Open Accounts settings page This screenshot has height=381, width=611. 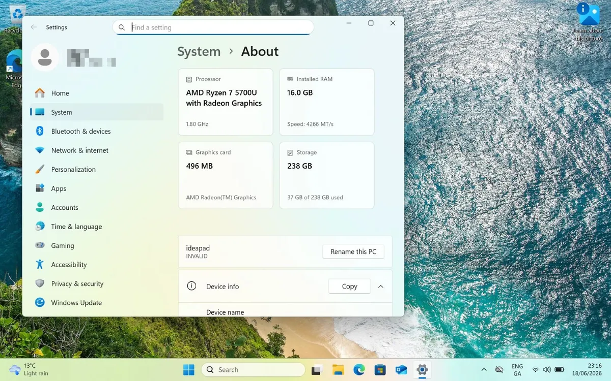pyautogui.click(x=97, y=207)
